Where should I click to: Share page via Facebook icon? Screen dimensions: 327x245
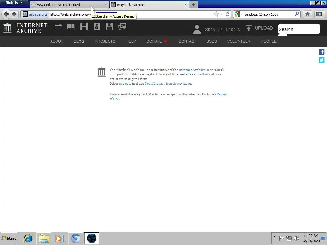(321, 52)
